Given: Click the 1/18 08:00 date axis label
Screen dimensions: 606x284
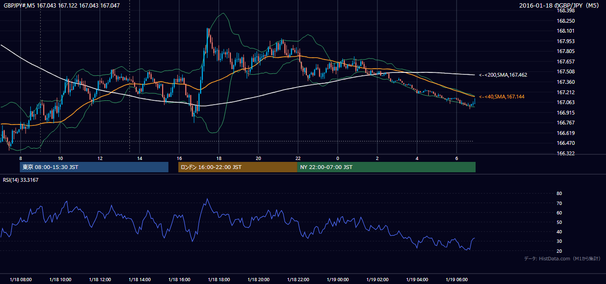Looking at the screenshot, I should coord(20,280).
